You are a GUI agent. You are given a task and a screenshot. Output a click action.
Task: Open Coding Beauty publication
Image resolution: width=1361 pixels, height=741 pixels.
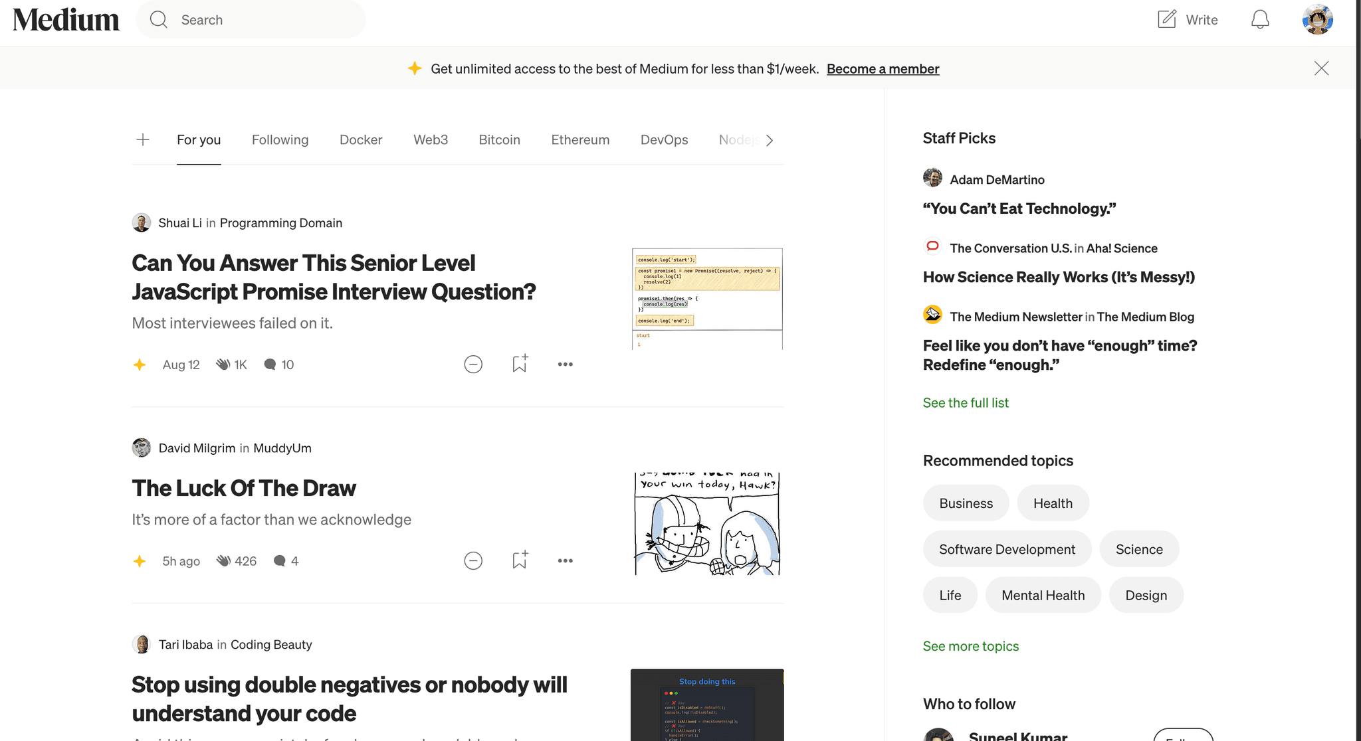tap(271, 645)
